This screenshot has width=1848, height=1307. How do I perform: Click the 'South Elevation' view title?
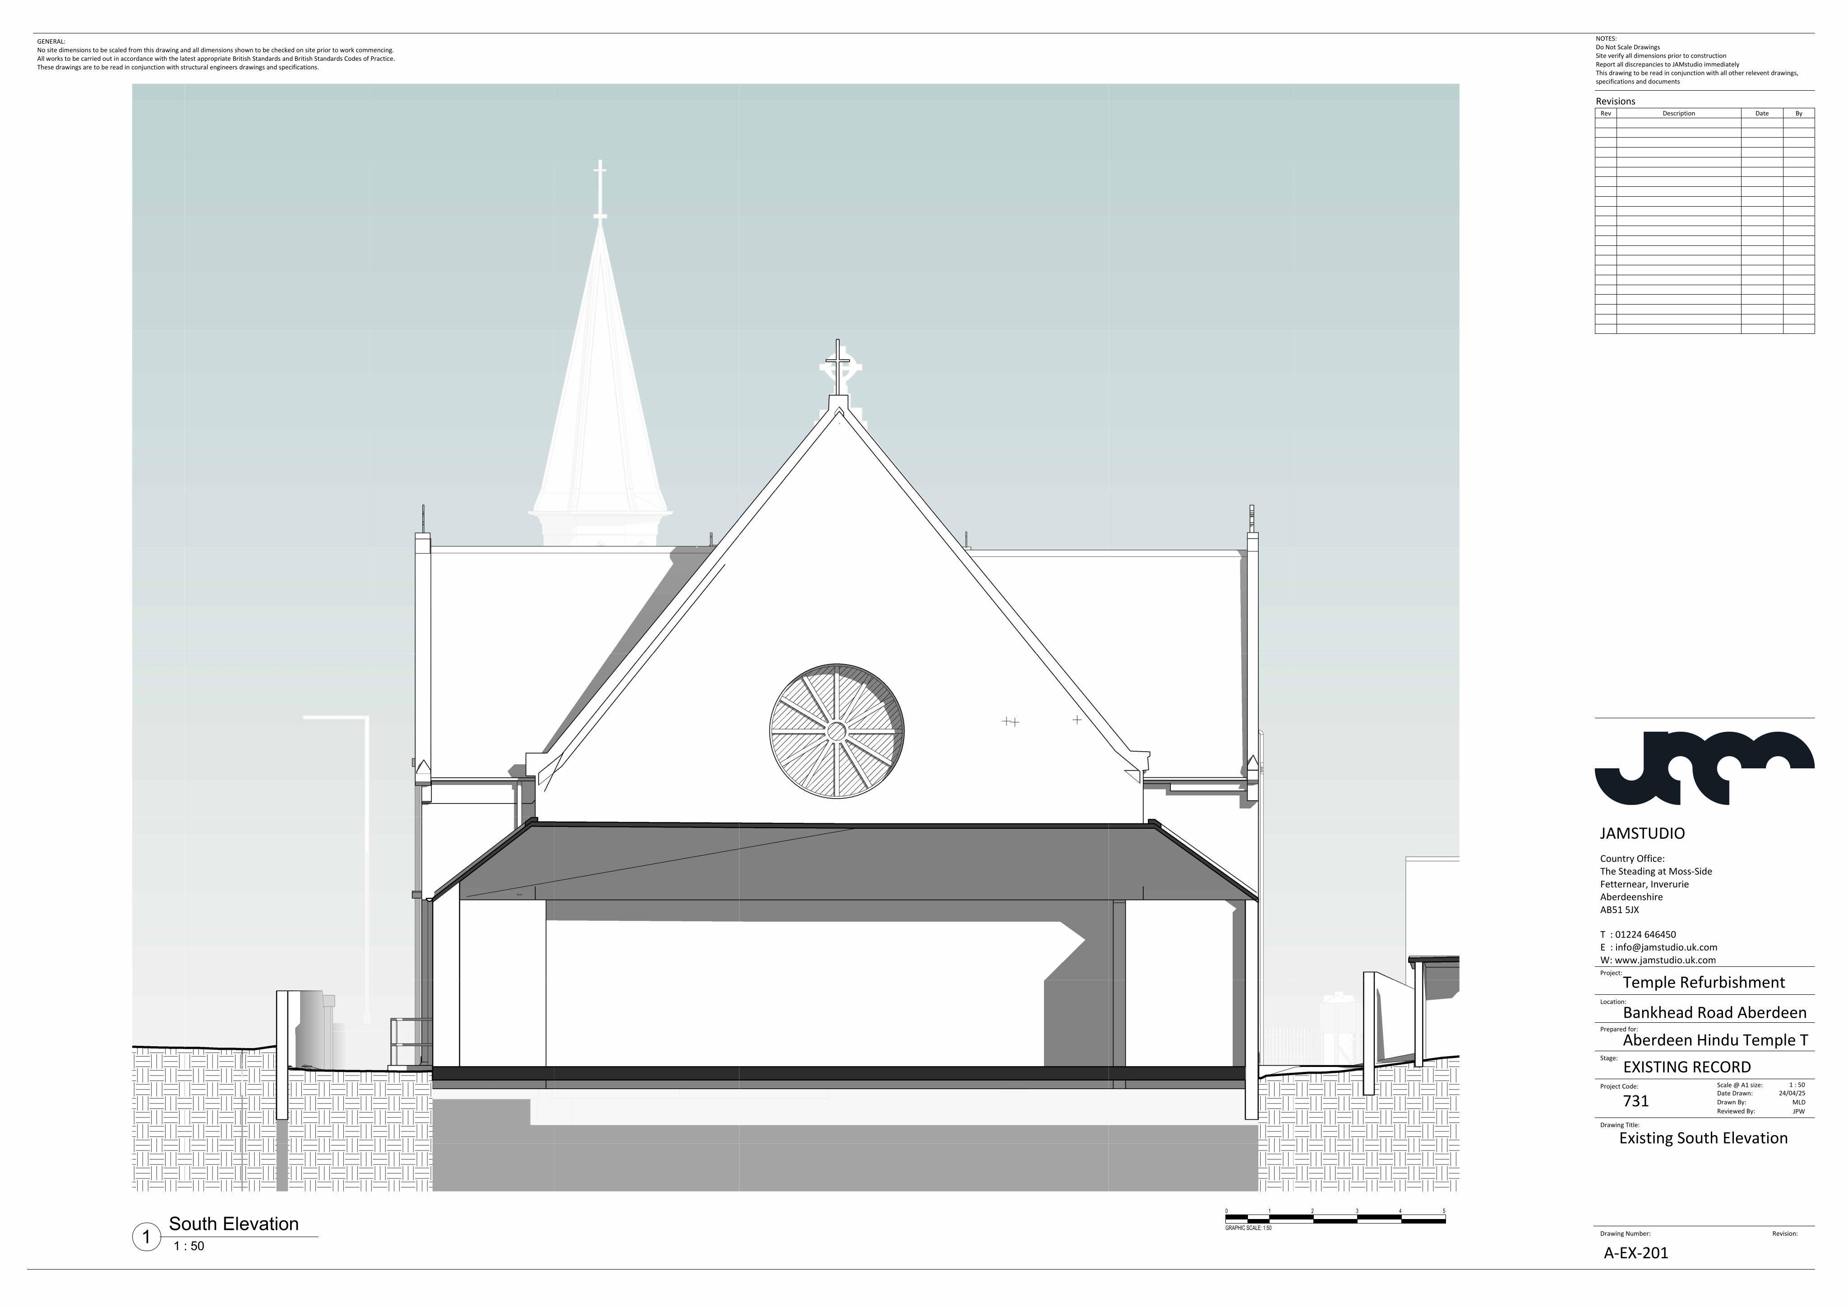(x=233, y=1223)
